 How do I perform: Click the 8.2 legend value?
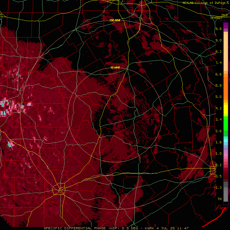click(218, 51)
